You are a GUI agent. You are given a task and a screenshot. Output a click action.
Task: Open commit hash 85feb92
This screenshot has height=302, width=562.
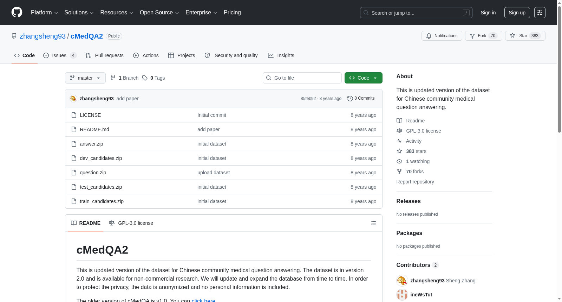[x=308, y=99]
